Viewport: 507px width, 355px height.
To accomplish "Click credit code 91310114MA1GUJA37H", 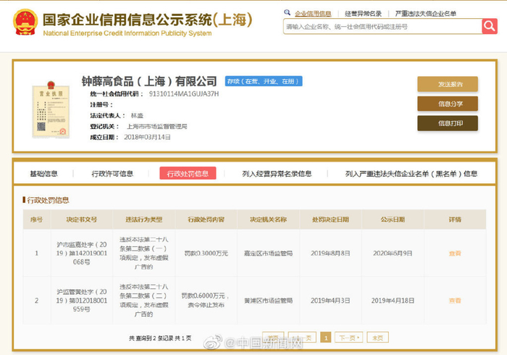I will coord(184,93).
